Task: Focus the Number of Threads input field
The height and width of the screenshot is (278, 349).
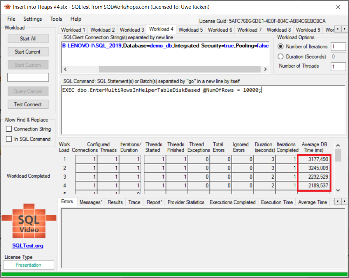Action: [x=338, y=66]
